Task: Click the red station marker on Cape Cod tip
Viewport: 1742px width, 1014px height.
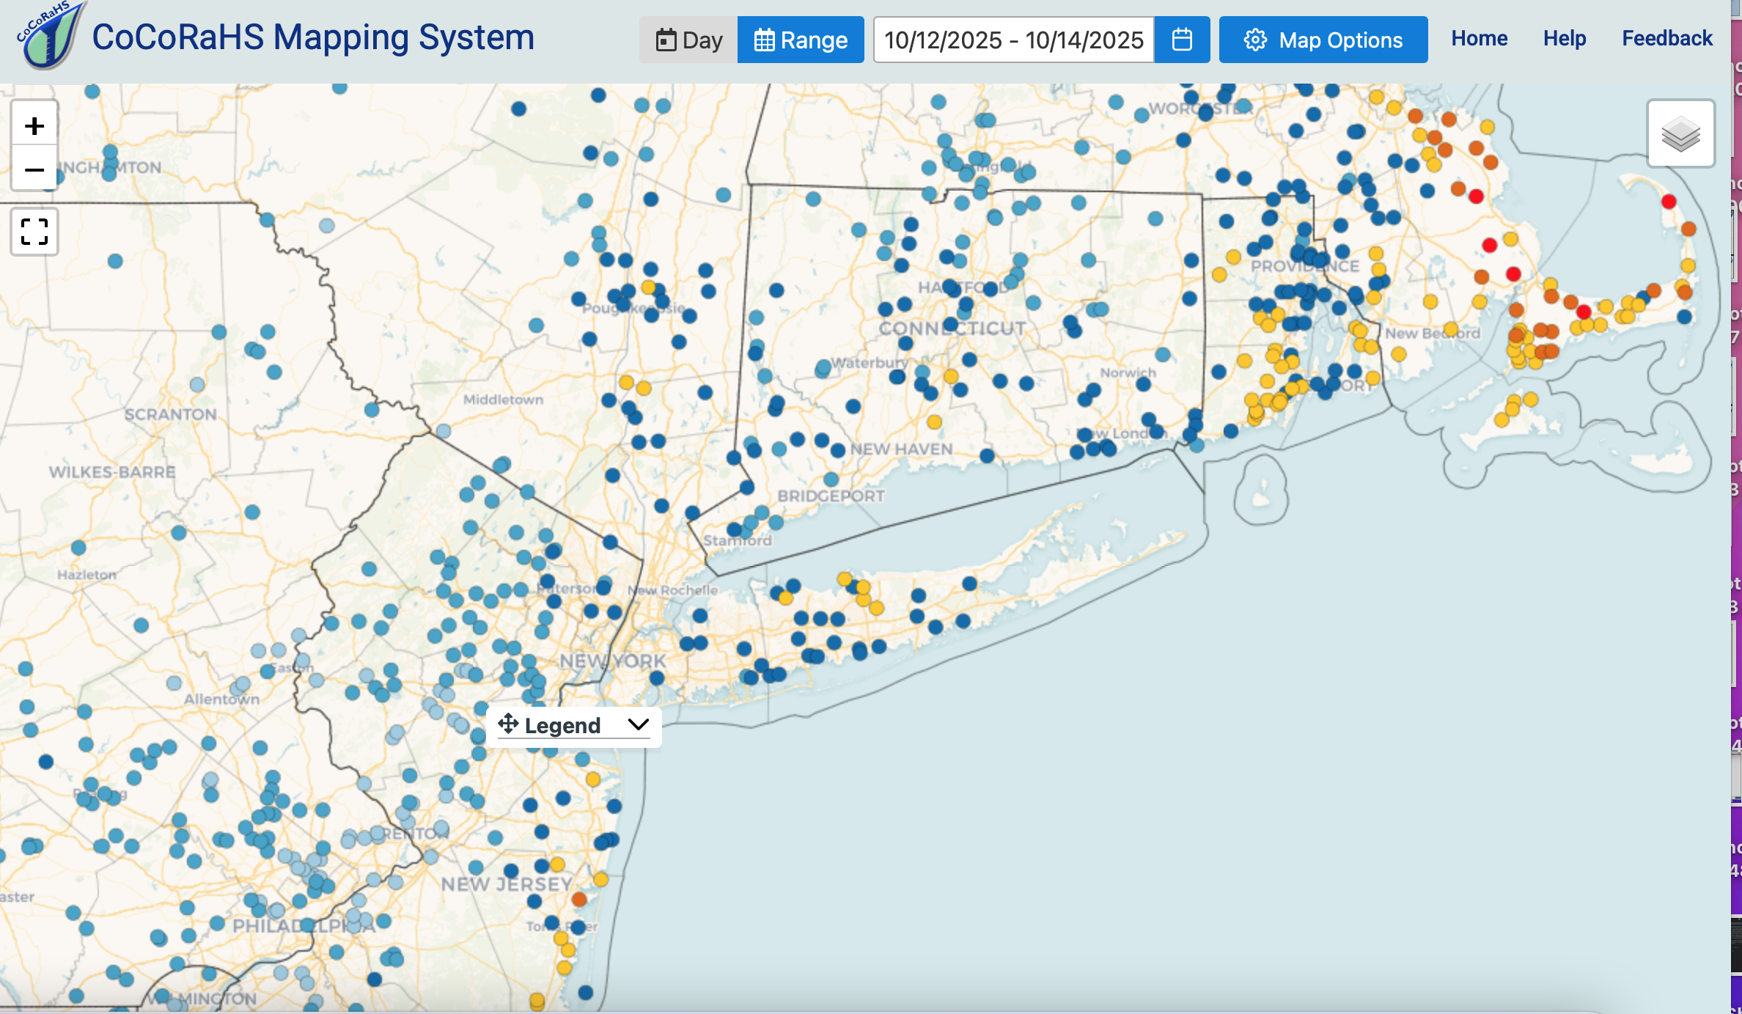Action: tap(1669, 202)
